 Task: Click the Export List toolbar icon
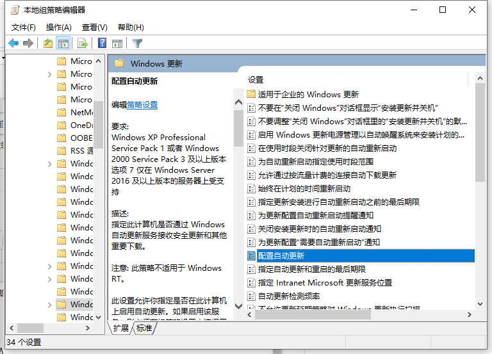pyautogui.click(x=82, y=44)
